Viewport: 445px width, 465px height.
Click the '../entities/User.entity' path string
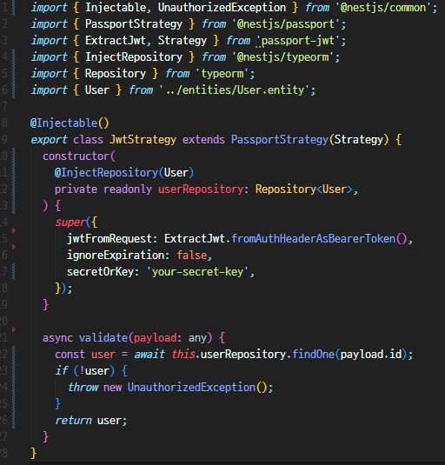234,90
